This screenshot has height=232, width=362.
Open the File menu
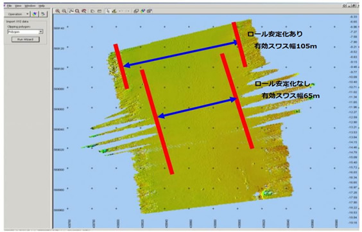9,6
